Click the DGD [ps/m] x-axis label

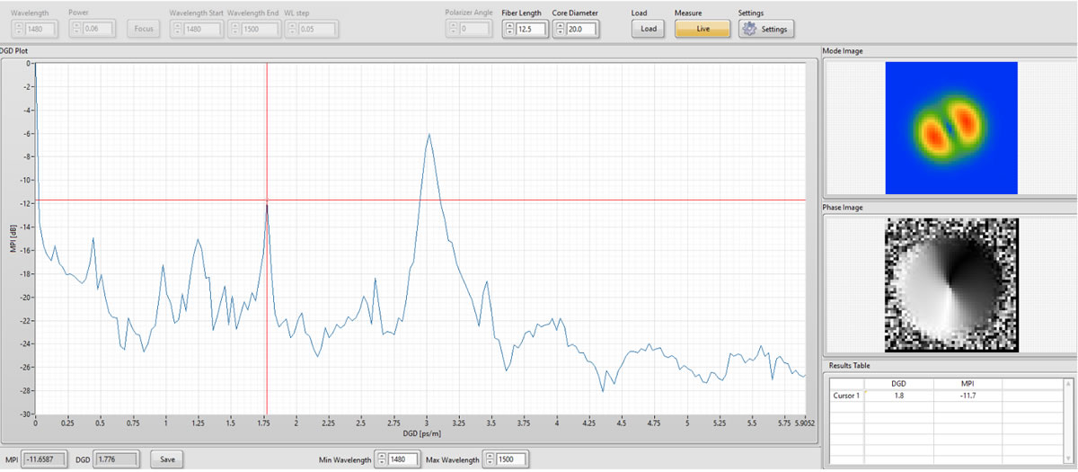click(421, 432)
